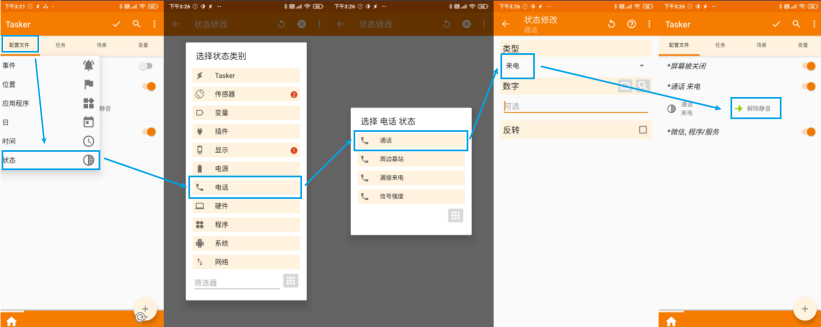Focus the 筛选器 filter field

pos(237,282)
